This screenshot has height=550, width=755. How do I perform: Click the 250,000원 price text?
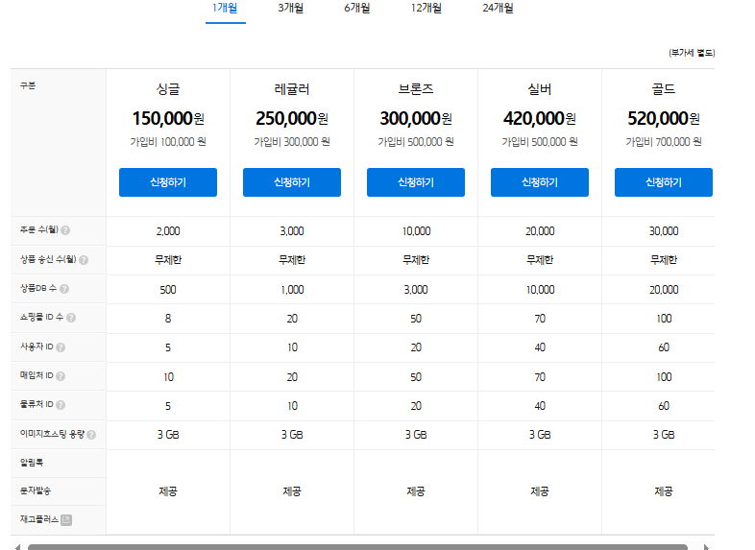[292, 118]
